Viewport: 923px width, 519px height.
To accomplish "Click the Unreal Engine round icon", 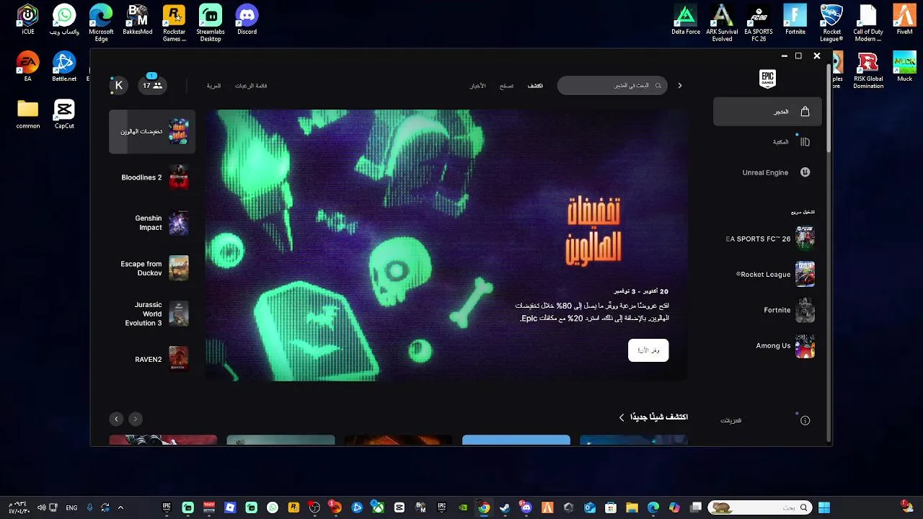I will pos(805,172).
